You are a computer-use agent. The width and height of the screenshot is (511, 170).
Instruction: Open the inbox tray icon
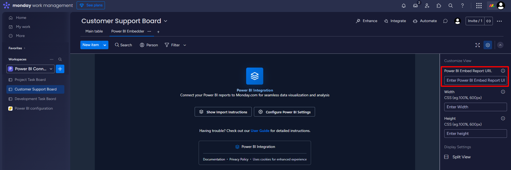415,6
